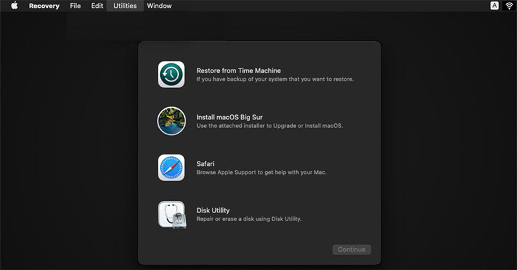Open the Recovery menu
This screenshot has width=517, height=270.
pyautogui.click(x=44, y=6)
